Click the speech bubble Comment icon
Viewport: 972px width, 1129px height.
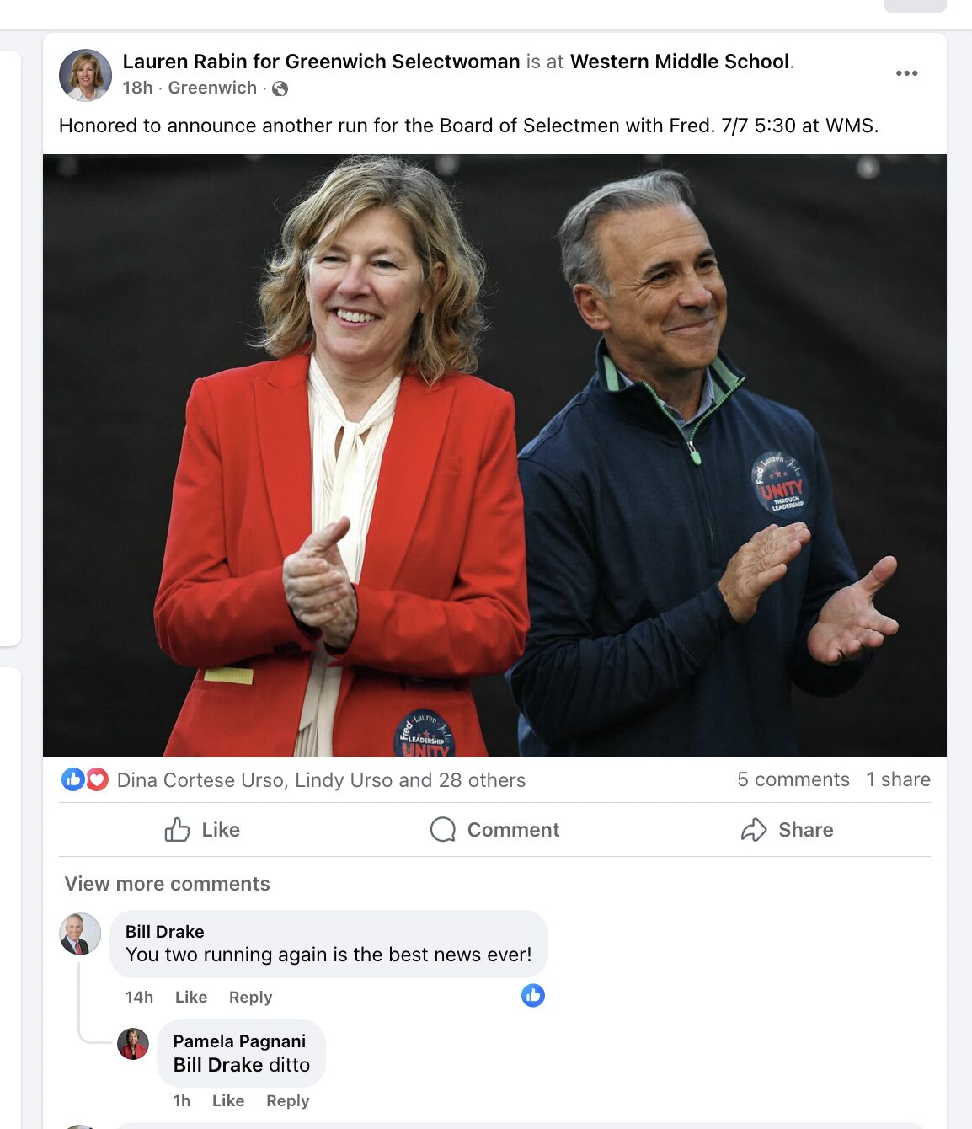[442, 830]
